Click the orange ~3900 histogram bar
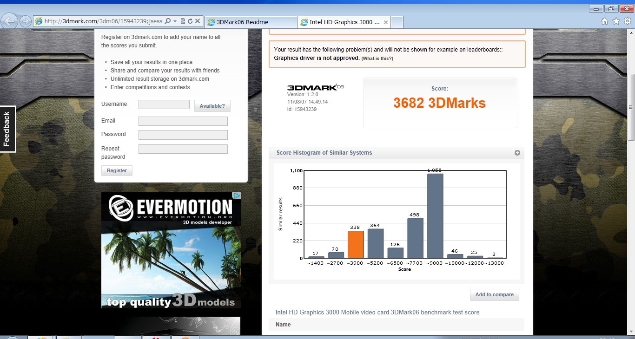This screenshot has width=635, height=339. tap(356, 244)
